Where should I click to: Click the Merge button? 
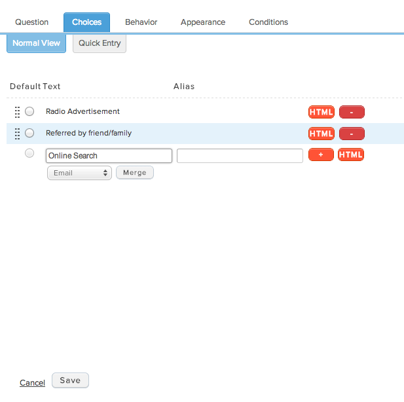coord(135,173)
